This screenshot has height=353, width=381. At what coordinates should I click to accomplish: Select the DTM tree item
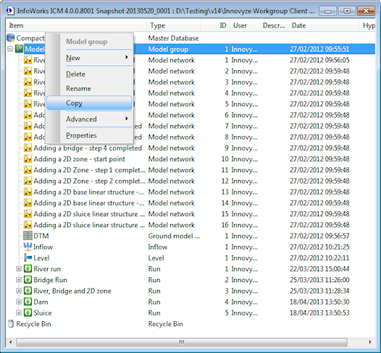tap(41, 236)
